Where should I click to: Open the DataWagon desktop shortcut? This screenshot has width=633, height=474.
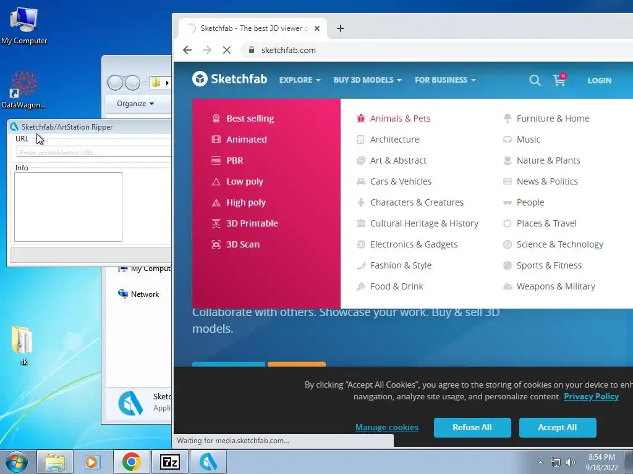(x=24, y=90)
